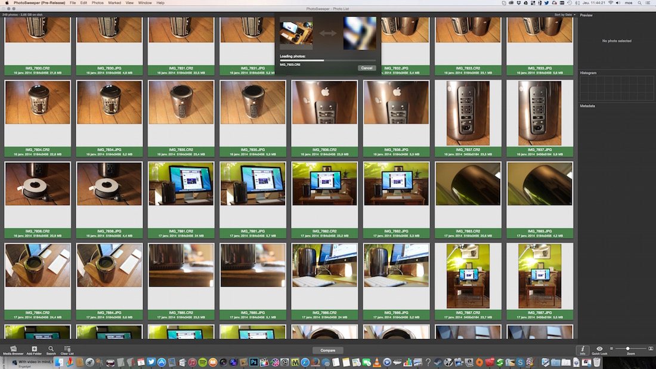Click the Histogram panel header

coord(588,73)
